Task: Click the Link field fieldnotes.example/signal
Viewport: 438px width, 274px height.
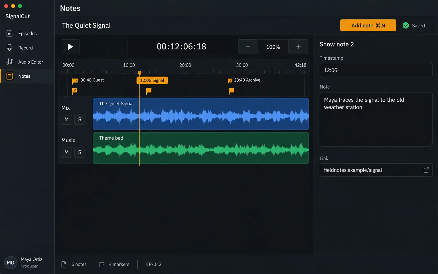Action: coord(376,170)
